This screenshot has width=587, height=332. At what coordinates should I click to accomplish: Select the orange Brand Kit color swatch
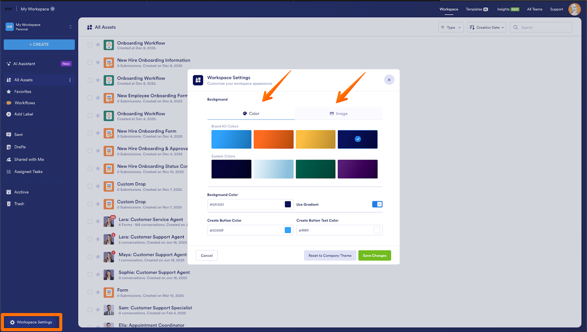point(273,139)
